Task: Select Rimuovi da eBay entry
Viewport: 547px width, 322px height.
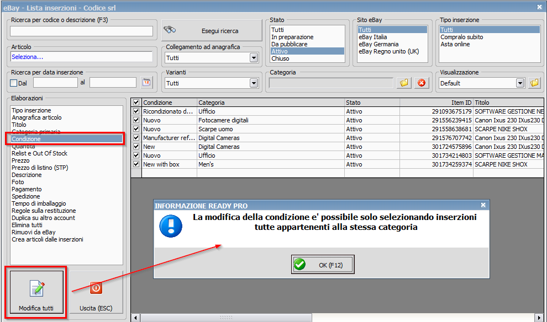Action: tap(34, 232)
